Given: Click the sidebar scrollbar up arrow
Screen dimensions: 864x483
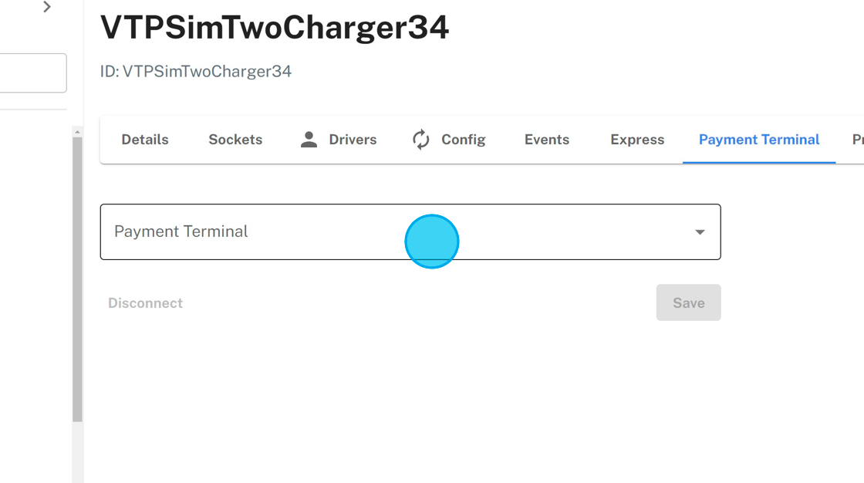Looking at the screenshot, I should tap(77, 132).
